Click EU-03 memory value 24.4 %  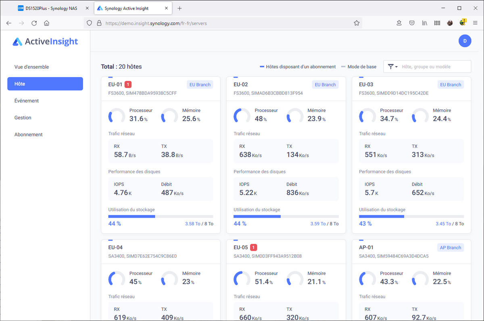coord(442,119)
